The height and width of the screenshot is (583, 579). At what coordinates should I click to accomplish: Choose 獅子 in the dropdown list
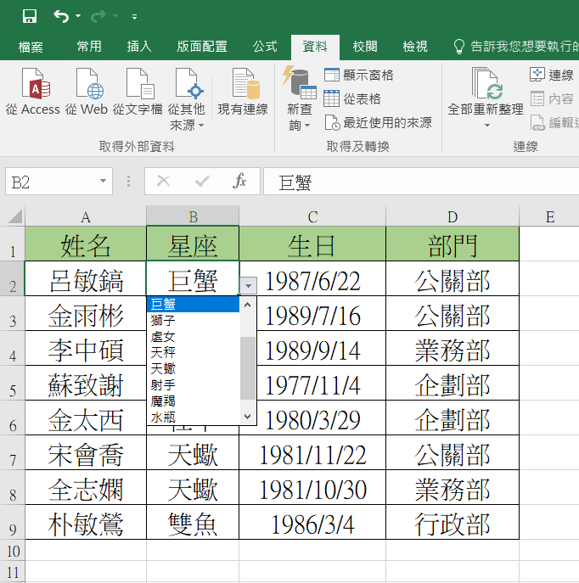click(193, 320)
